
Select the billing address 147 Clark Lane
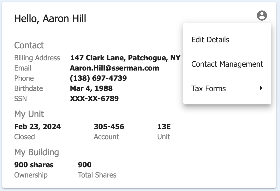click(x=127, y=58)
